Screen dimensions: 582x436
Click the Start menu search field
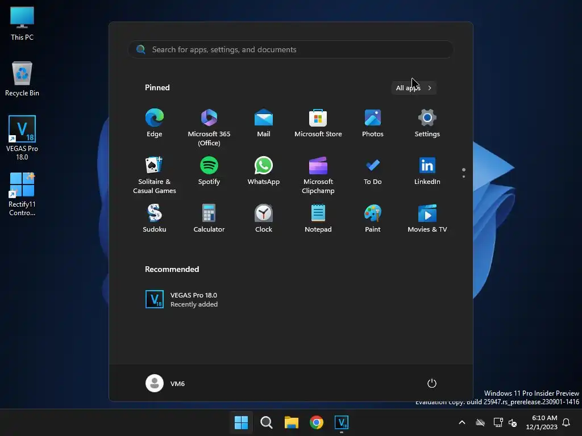click(291, 50)
